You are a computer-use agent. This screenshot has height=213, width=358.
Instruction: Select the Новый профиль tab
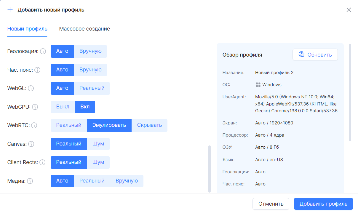click(x=27, y=29)
